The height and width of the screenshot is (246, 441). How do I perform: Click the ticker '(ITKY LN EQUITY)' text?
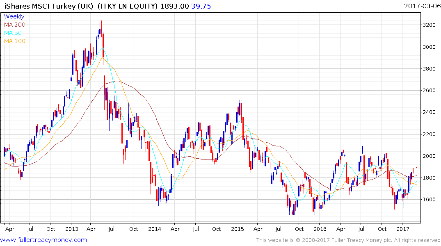click(128, 6)
